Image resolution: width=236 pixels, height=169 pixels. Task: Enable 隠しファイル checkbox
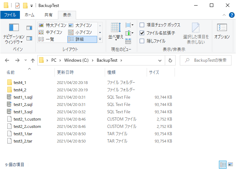(x=142, y=41)
